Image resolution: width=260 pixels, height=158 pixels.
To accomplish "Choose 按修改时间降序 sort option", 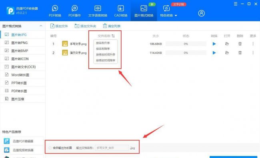I will click(x=106, y=60).
